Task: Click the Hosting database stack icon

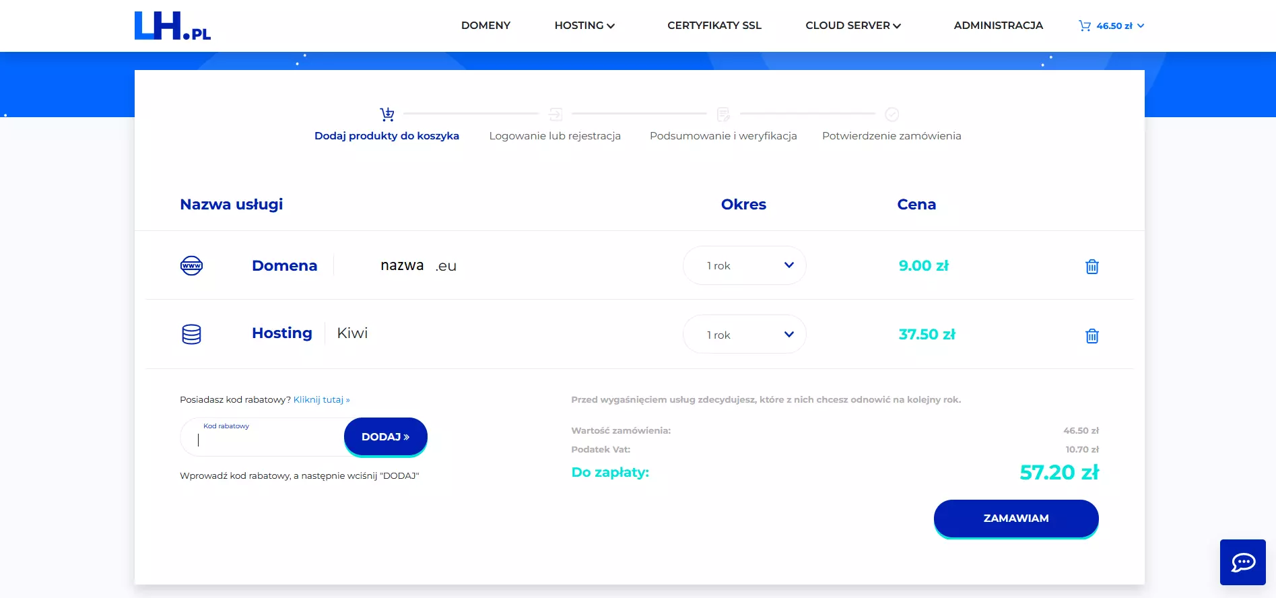Action: click(192, 334)
